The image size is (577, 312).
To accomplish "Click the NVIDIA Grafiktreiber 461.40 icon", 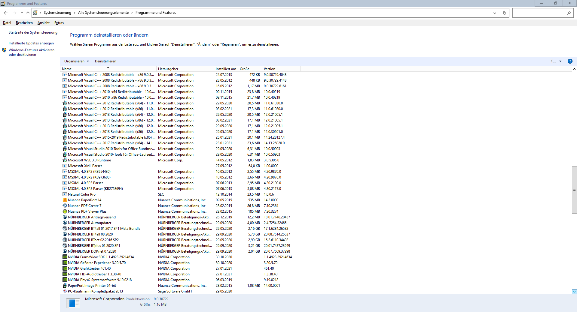I will [65, 268].
